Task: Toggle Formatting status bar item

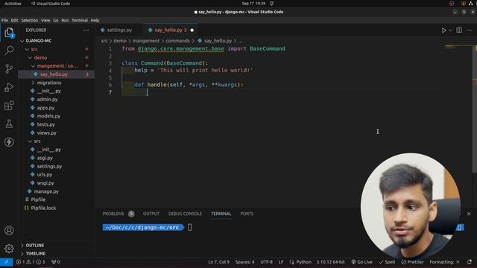Action: (x=444, y=262)
